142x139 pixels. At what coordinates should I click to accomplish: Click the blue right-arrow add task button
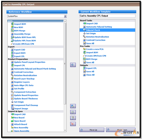73,65
